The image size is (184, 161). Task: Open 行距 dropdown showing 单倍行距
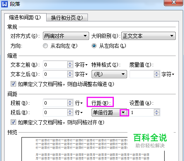click(109, 112)
